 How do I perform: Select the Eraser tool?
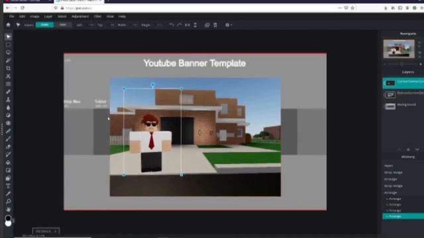click(x=8, y=147)
